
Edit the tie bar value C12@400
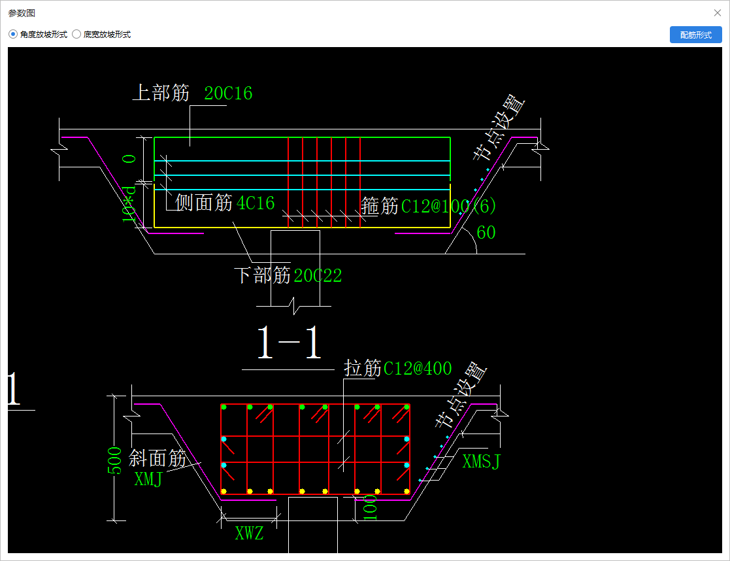click(418, 369)
